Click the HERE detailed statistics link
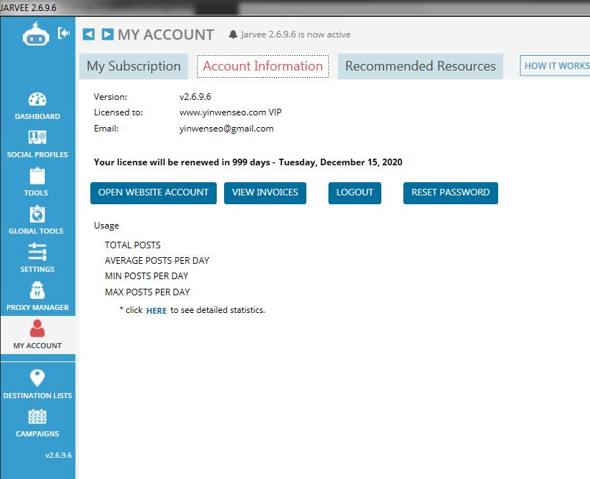 click(x=157, y=311)
